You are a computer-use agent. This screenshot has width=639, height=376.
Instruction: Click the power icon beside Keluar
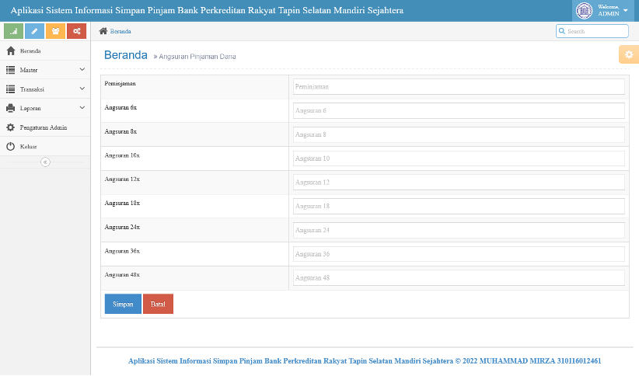point(11,147)
